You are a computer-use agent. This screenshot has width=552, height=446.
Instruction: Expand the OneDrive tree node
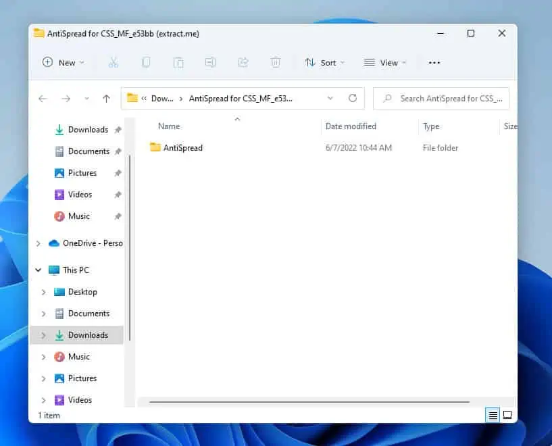point(38,243)
